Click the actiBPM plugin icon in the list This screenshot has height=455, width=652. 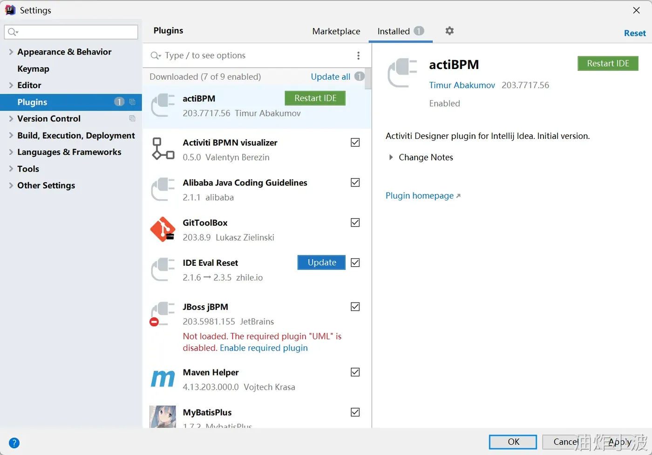(x=163, y=105)
